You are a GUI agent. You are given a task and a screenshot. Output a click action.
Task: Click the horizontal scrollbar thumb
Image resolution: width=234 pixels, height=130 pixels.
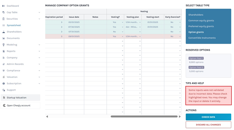[x=144, y=116]
